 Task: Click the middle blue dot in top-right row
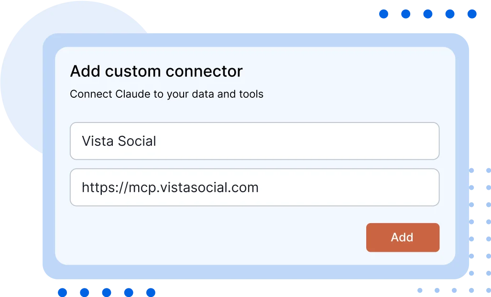click(x=427, y=14)
